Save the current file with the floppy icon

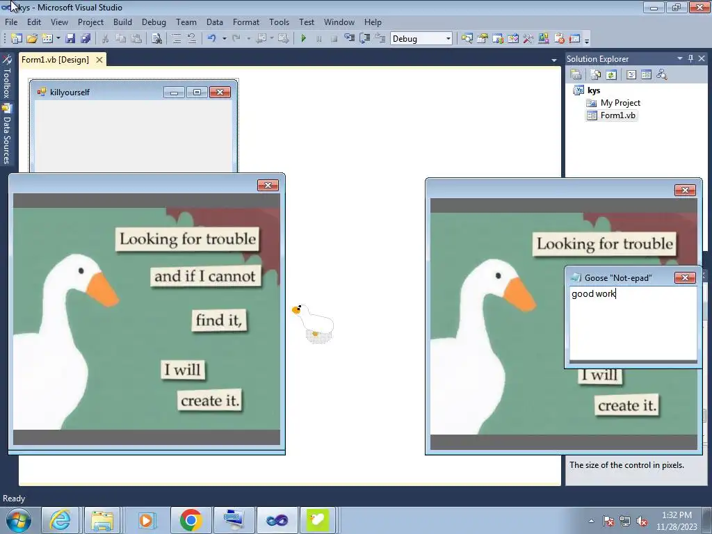point(70,39)
